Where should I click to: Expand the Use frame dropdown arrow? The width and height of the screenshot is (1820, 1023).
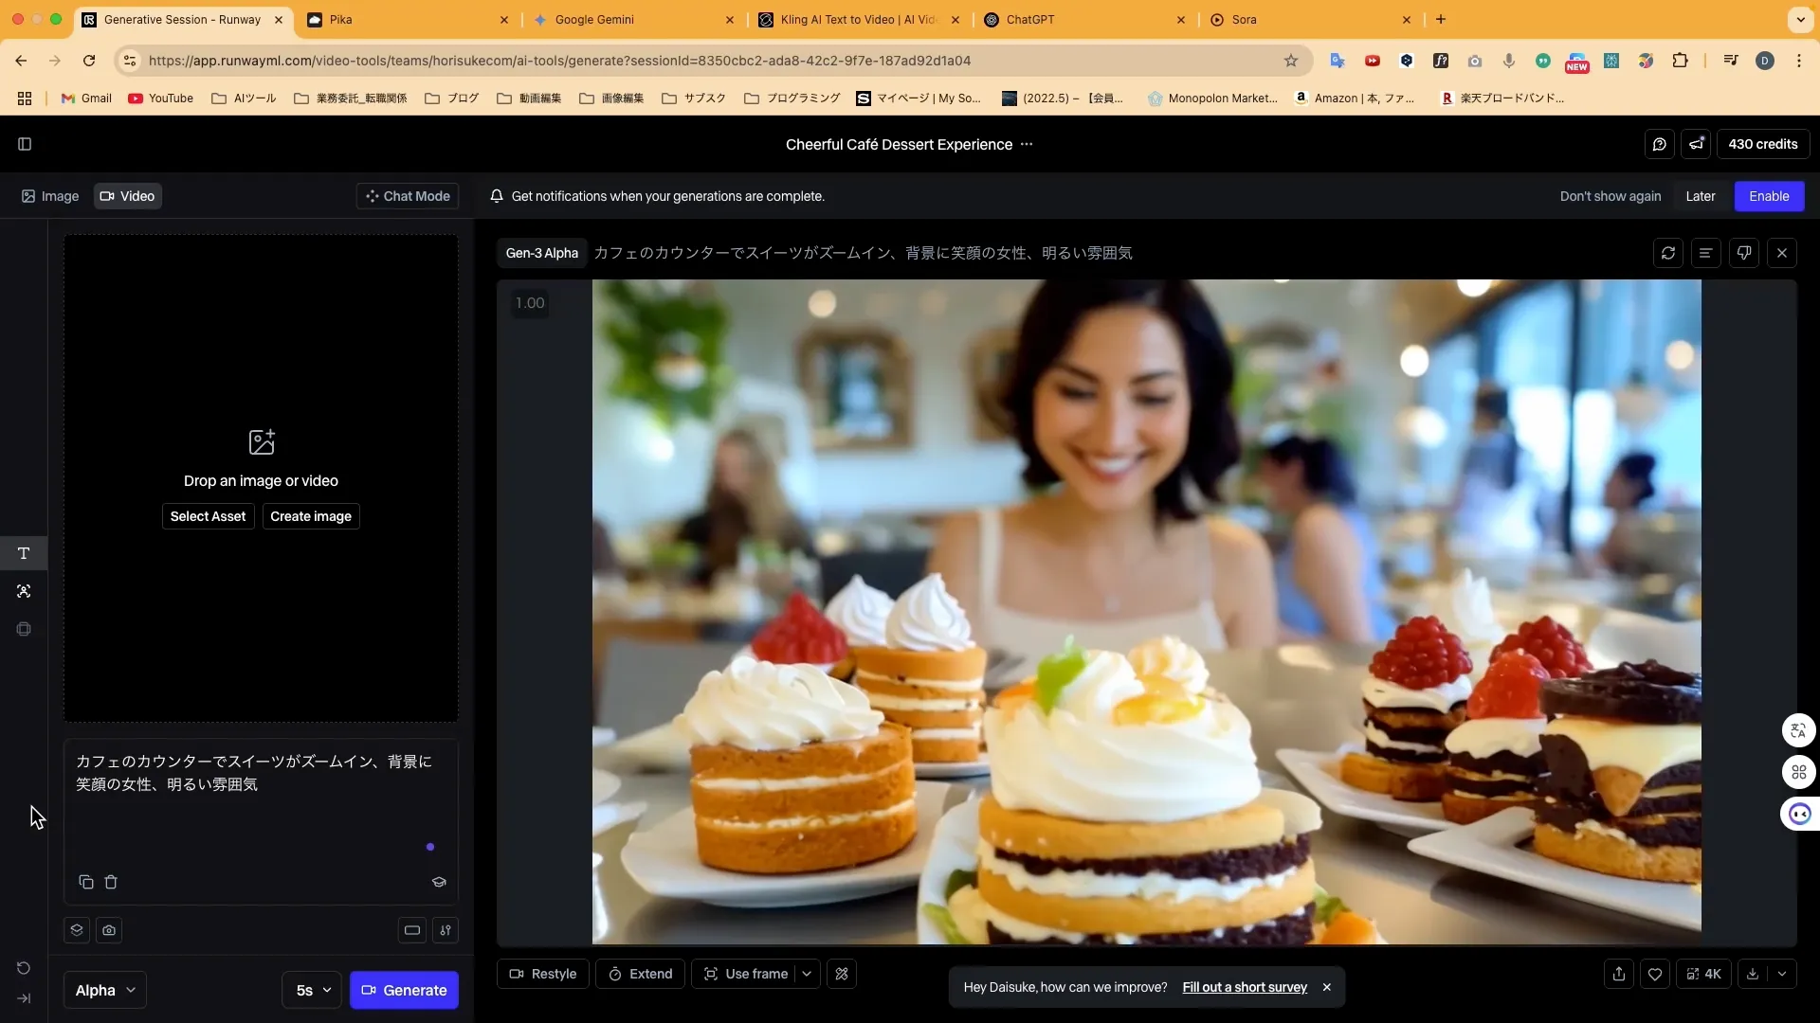click(807, 974)
